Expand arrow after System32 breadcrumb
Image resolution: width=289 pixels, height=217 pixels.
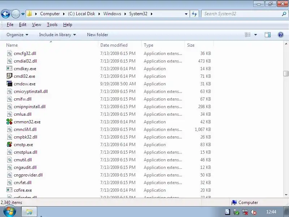point(151,14)
